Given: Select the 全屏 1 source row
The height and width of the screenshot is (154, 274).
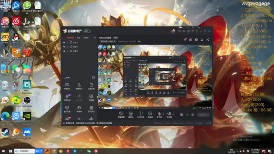Looking at the screenshot, I should click(x=79, y=51).
